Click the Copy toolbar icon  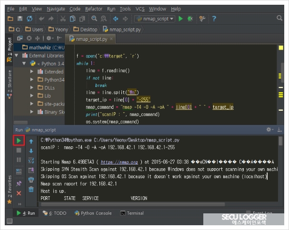pos(73,19)
